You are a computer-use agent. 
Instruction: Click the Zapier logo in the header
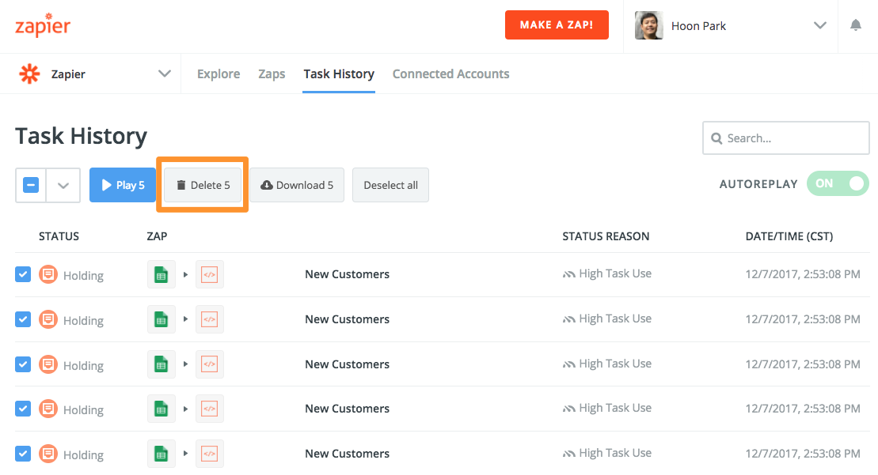point(43,25)
